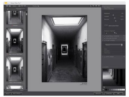
Task: Click the Add Control Point icon
Action: click(x=106, y=26)
